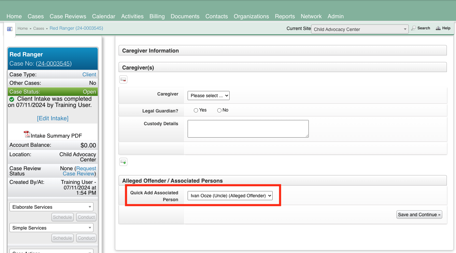Image resolution: width=456 pixels, height=253 pixels.
Task: Open the Admin menu item
Action: coord(335,16)
